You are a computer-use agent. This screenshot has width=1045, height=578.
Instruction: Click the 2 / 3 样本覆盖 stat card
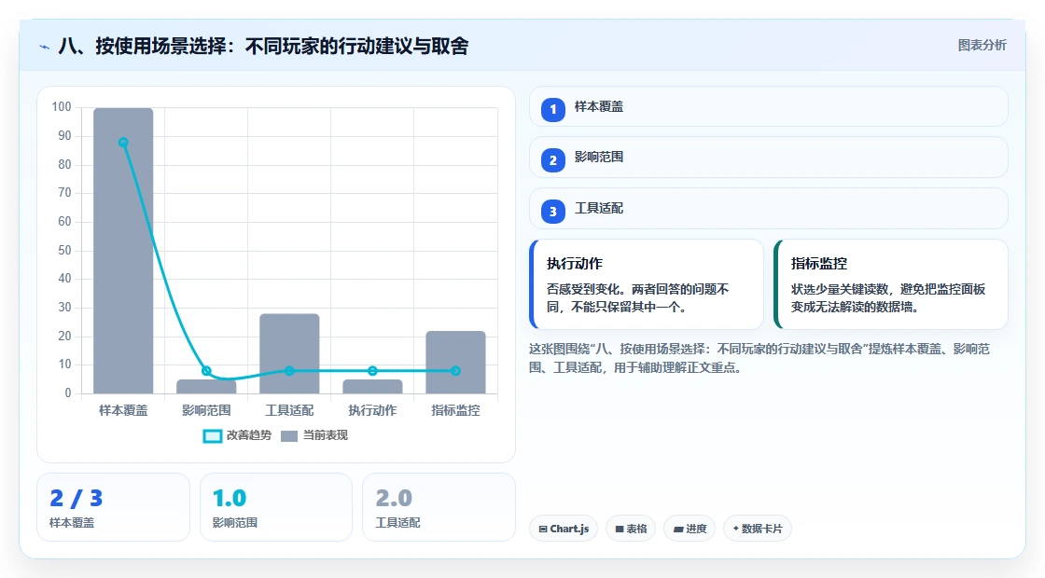(x=113, y=507)
